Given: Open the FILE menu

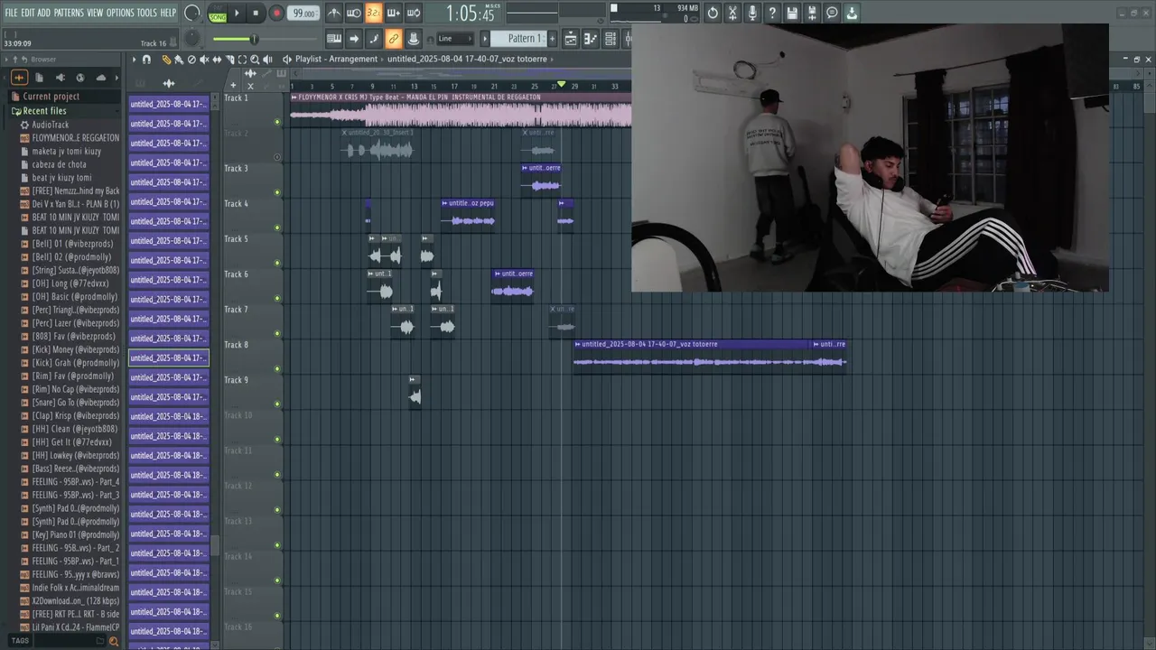Looking at the screenshot, I should [x=12, y=13].
